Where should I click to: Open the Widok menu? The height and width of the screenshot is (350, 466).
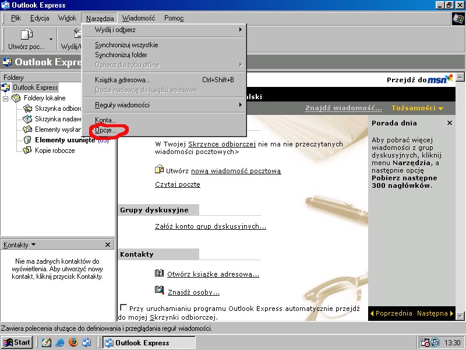[67, 19]
